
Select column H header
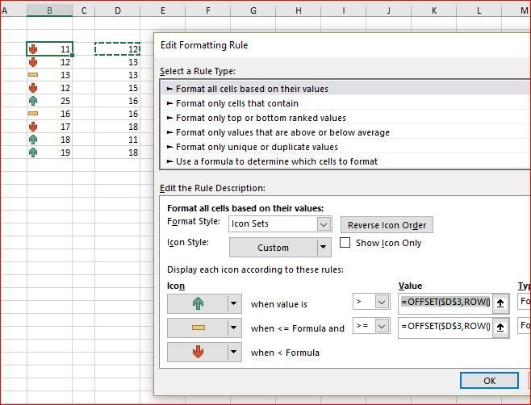[299, 10]
